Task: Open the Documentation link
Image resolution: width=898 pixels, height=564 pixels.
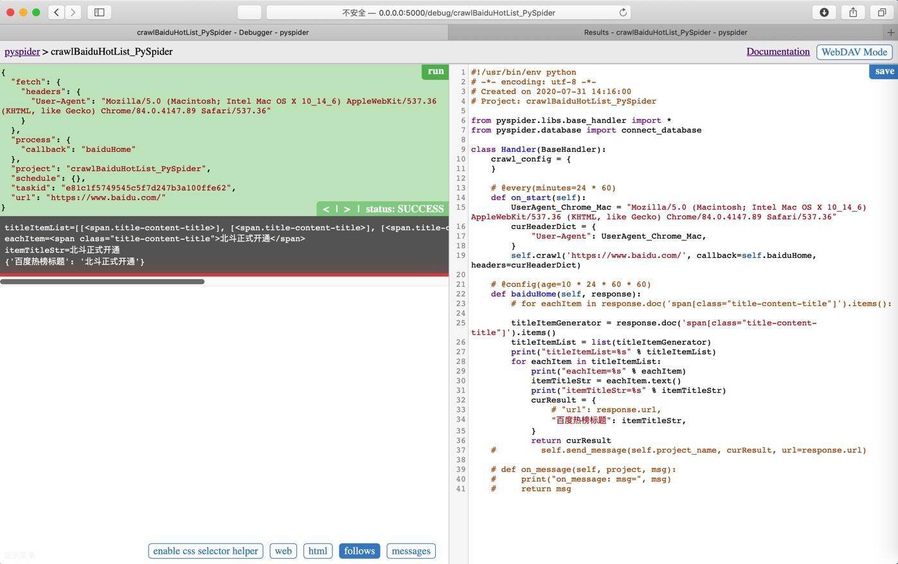Action: click(778, 51)
